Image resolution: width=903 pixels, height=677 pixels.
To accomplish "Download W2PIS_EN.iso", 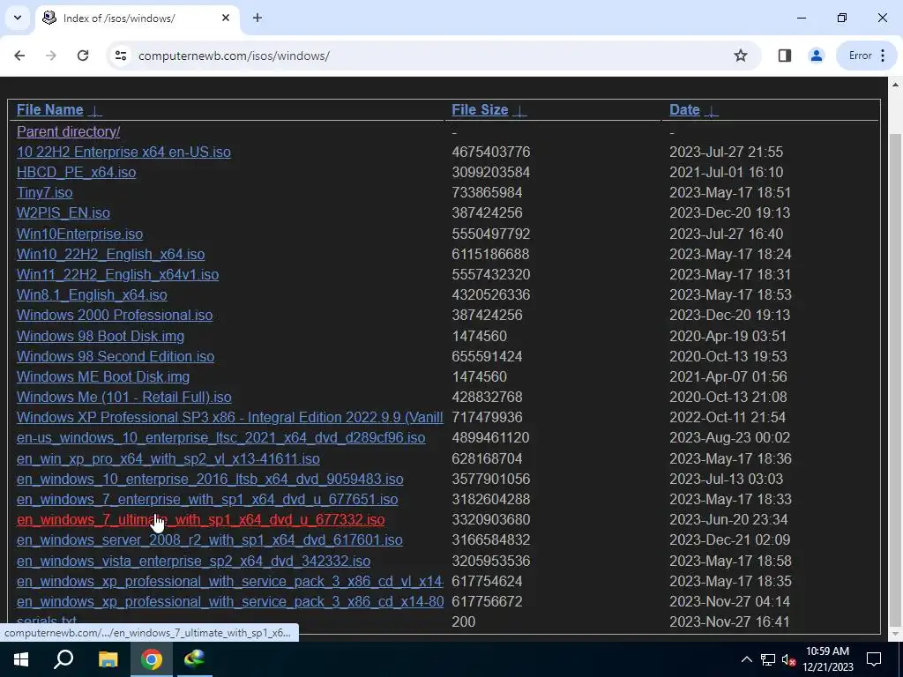I will (x=63, y=213).
